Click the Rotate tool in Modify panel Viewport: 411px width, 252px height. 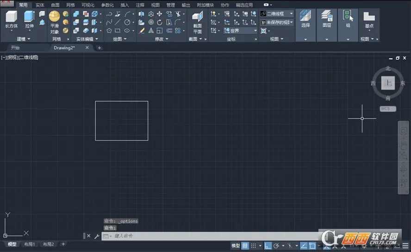(x=159, y=22)
